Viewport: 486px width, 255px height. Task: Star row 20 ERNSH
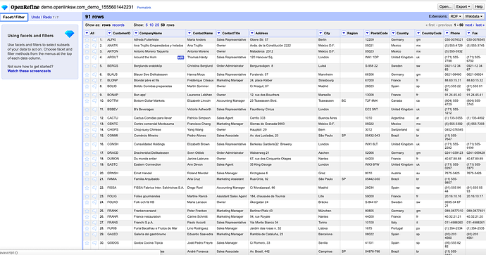(87, 173)
